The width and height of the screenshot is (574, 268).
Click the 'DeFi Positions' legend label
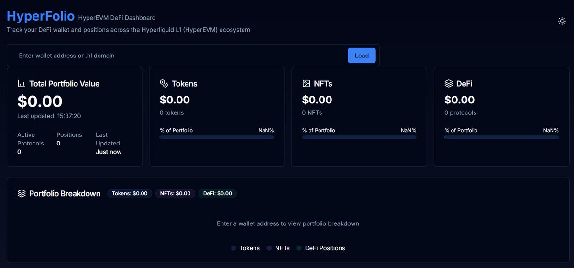point(325,248)
